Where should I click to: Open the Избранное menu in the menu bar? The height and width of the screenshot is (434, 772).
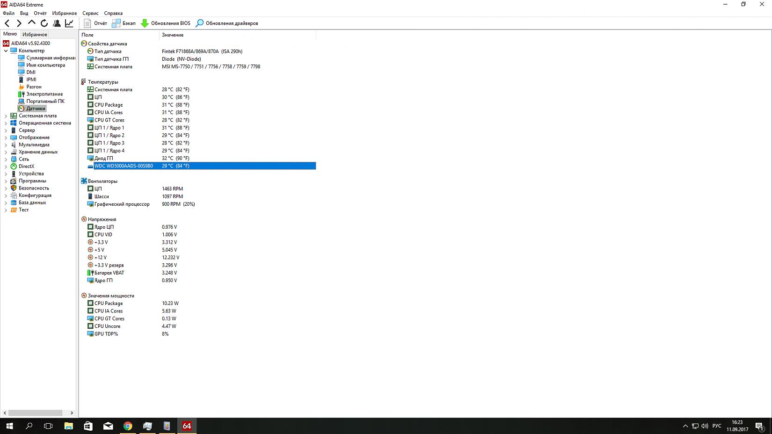coord(65,13)
